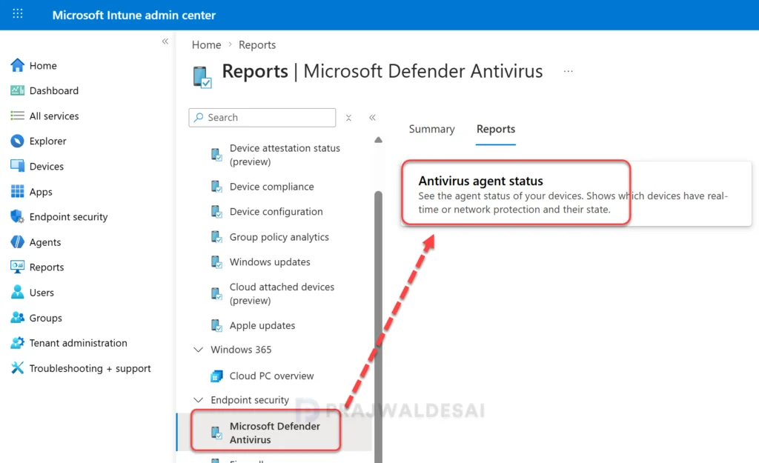The height and width of the screenshot is (463, 759).
Task: Open Apple updates report entry
Action: coord(262,326)
